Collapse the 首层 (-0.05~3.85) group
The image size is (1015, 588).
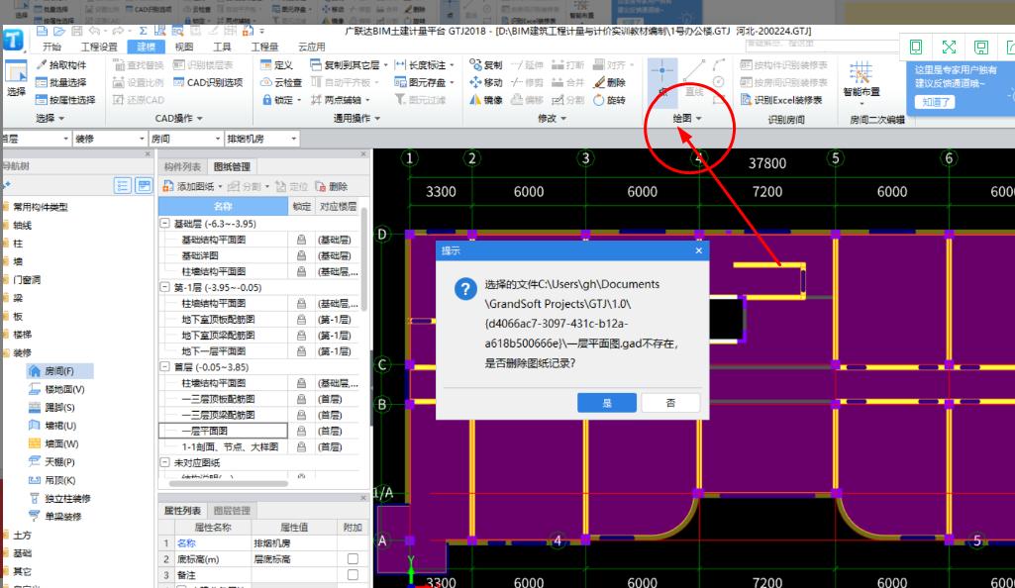pyautogui.click(x=165, y=367)
